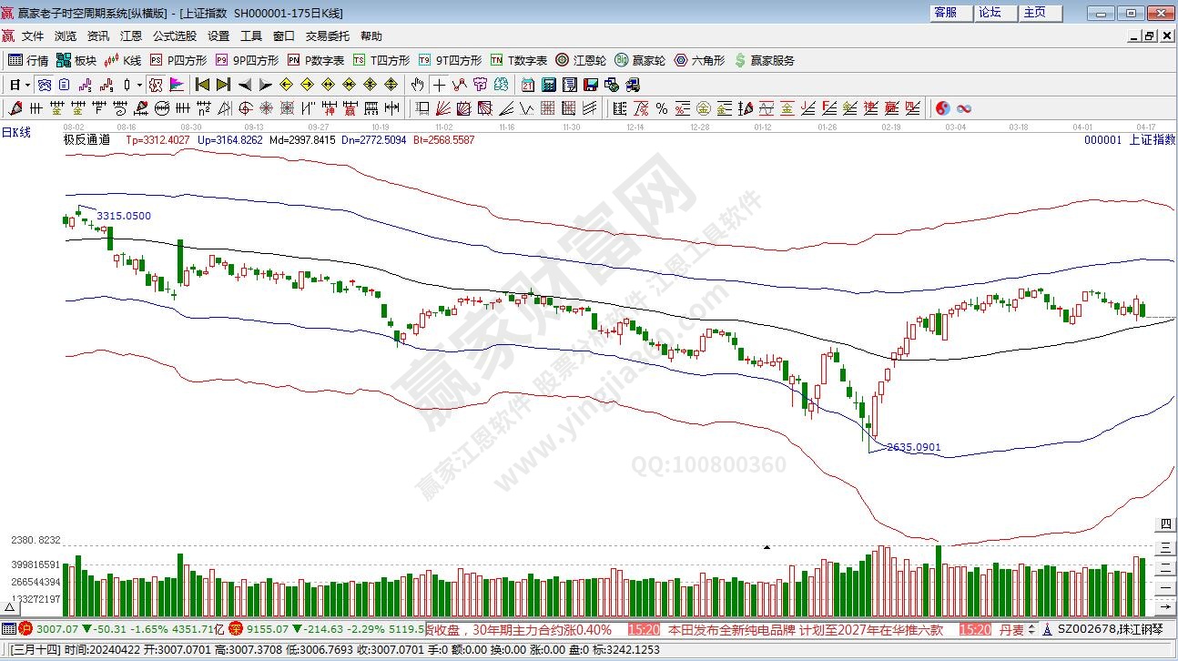This screenshot has height=661, width=1178.
Task: Jump to first bar with skip-to-start icon
Action: (x=202, y=85)
